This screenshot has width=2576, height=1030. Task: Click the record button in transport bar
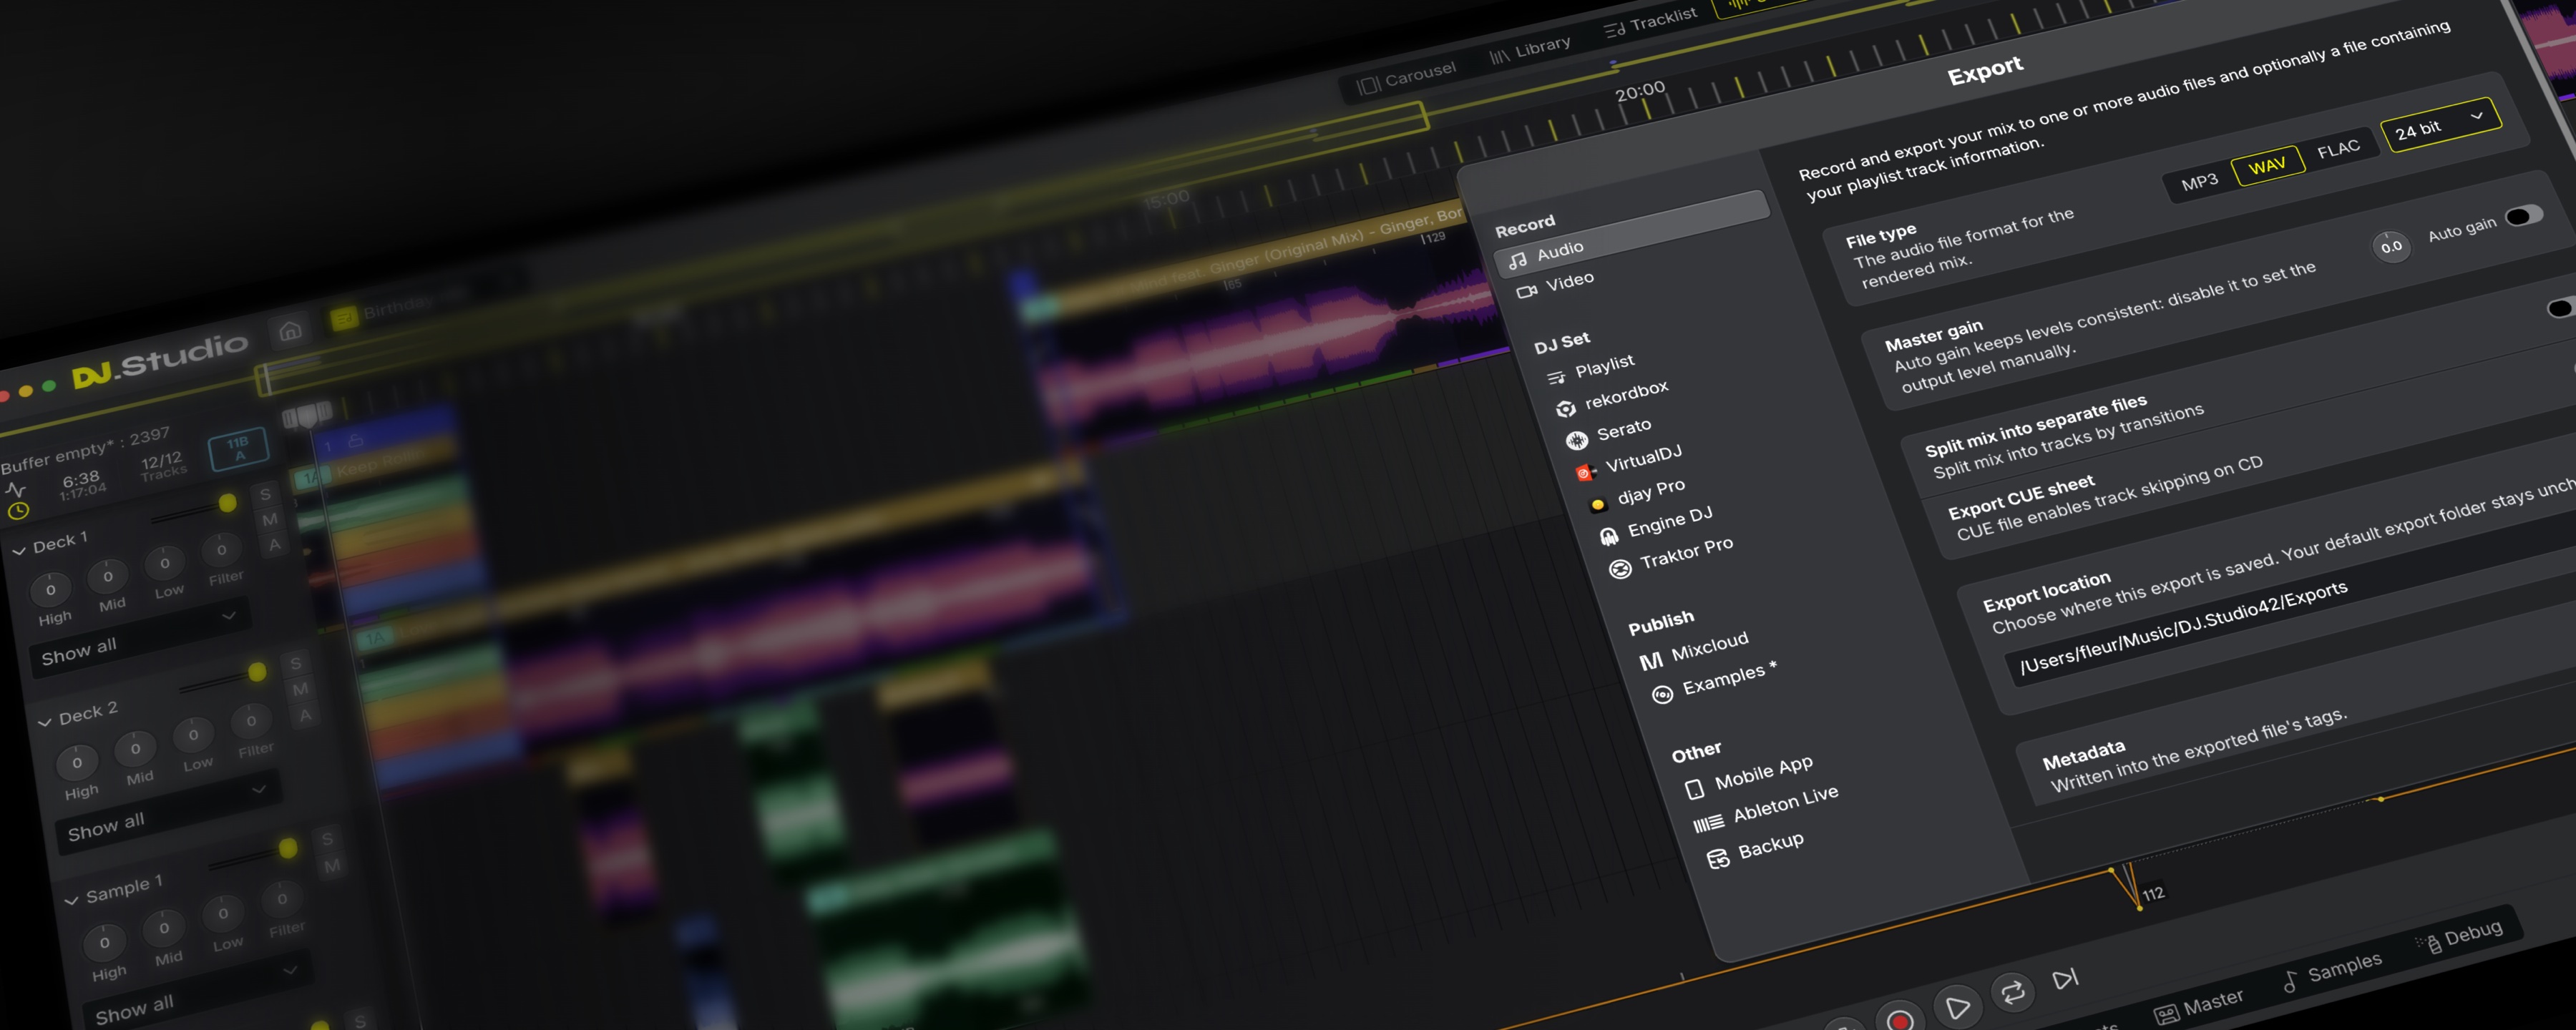click(x=1900, y=1019)
